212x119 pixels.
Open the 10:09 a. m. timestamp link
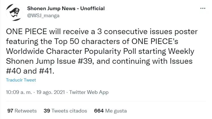pyautogui.click(x=19, y=92)
